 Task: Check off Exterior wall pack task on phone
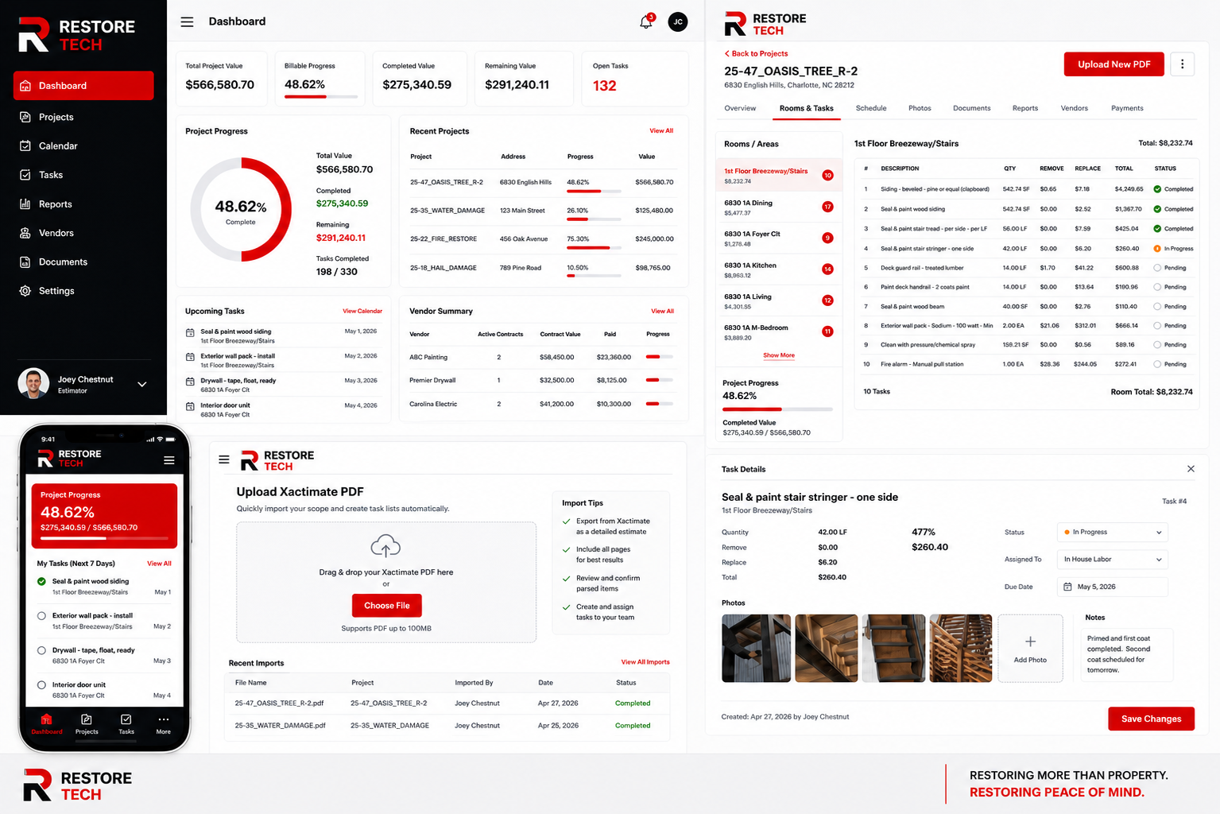coord(41,616)
